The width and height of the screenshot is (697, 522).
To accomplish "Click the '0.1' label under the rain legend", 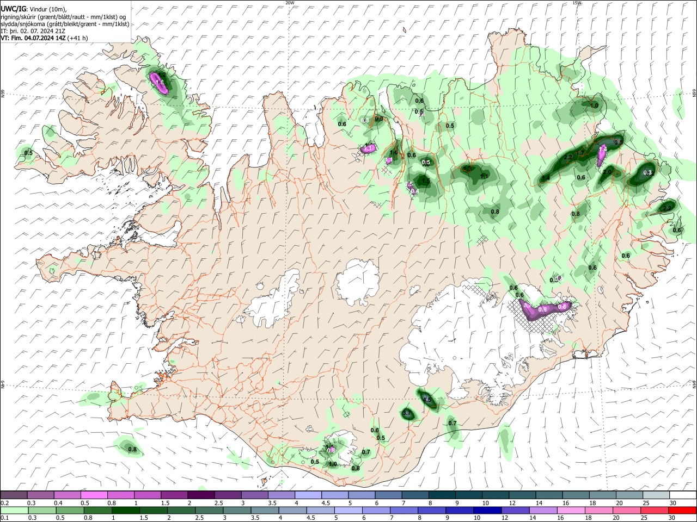I will coord(4,518).
